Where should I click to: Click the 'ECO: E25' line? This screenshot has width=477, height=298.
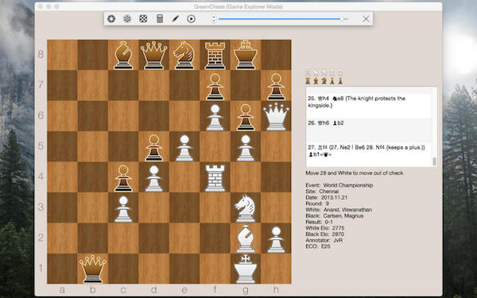click(x=318, y=246)
